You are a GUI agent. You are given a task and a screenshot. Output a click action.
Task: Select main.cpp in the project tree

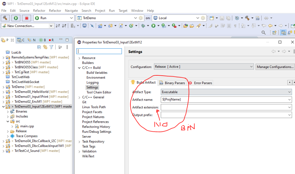(27, 126)
